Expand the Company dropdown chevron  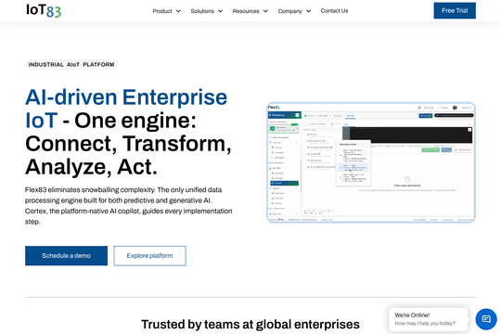(308, 11)
